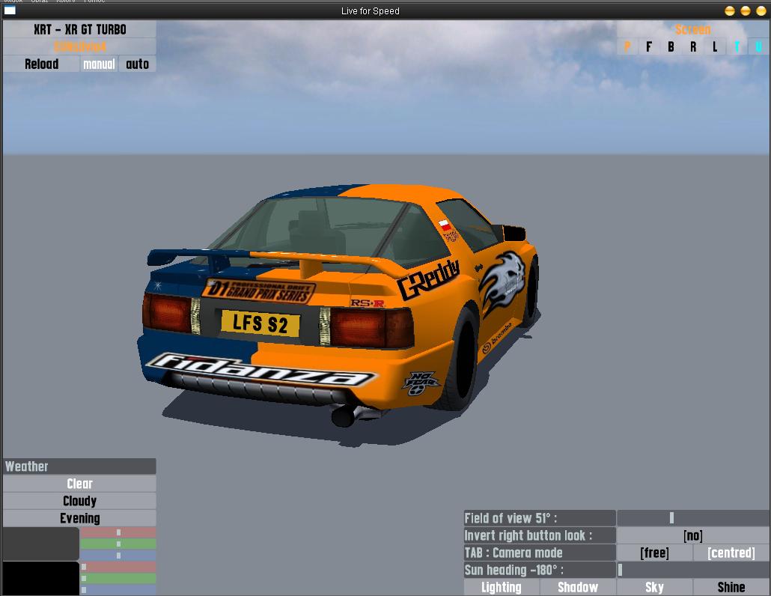The width and height of the screenshot is (771, 596).
Task: Adjust green slider beside black swatch
Action: [118, 578]
